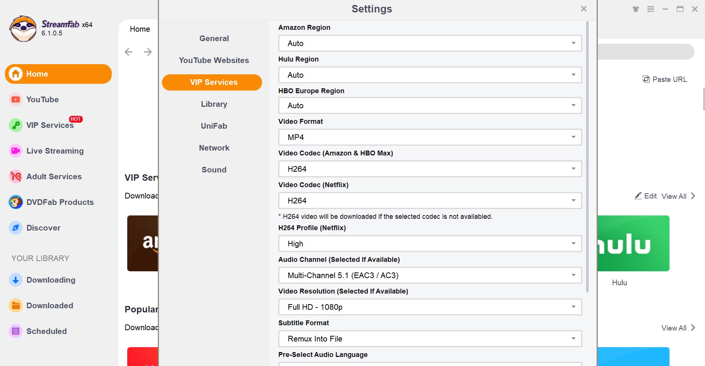The height and width of the screenshot is (366, 705).
Task: Open H264 Profile (Netflix) dropdown
Action: (430, 244)
